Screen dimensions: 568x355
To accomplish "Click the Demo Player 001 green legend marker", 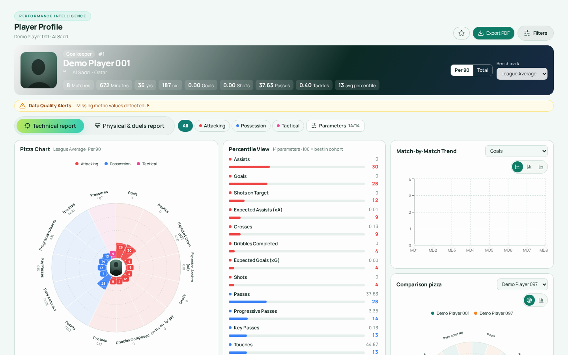I will click(433, 313).
